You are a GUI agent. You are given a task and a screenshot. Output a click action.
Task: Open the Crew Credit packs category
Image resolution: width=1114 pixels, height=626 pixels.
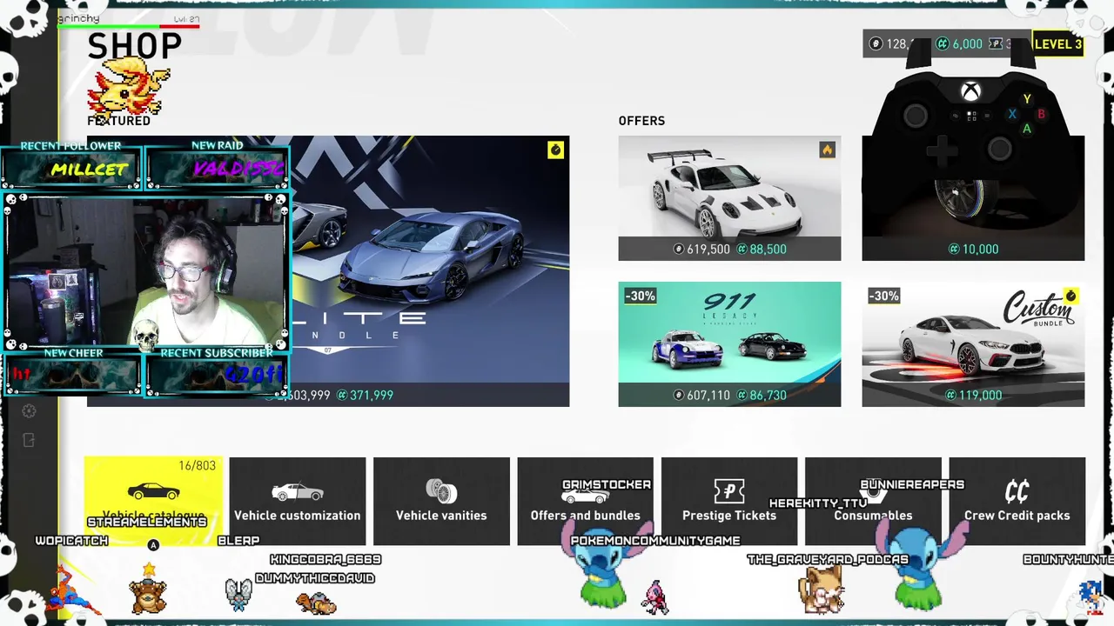pos(1017,501)
